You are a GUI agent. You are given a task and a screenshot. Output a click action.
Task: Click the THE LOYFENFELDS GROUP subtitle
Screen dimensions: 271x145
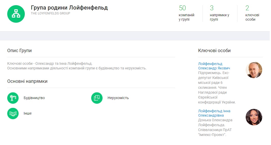(50, 13)
